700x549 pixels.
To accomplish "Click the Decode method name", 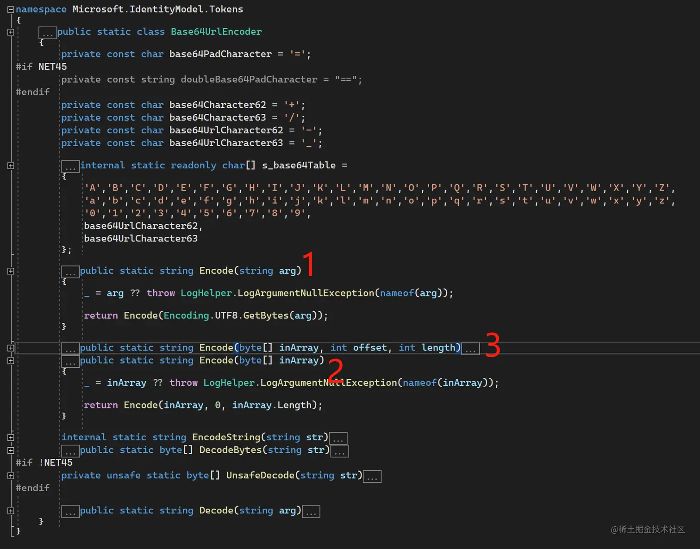I will [216, 510].
